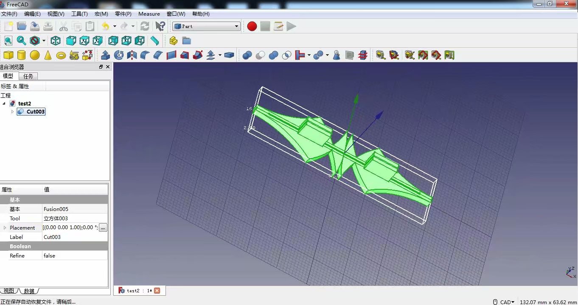Create a cylinder primitive
The height and width of the screenshot is (305, 578).
[x=21, y=55]
